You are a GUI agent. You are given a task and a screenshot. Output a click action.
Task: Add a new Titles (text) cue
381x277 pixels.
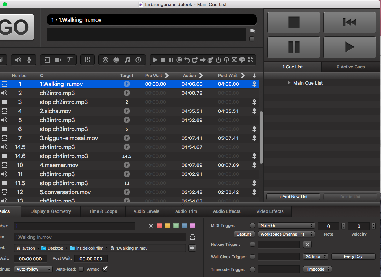(69, 60)
